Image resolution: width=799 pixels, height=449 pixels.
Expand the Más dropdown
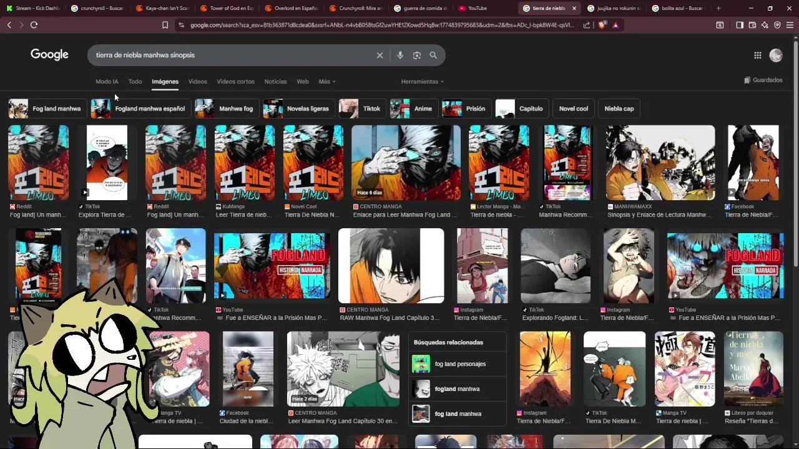[327, 82]
